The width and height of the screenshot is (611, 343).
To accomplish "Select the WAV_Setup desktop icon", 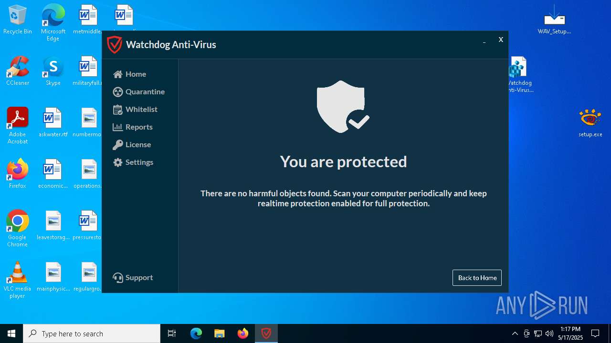I will pos(554,20).
